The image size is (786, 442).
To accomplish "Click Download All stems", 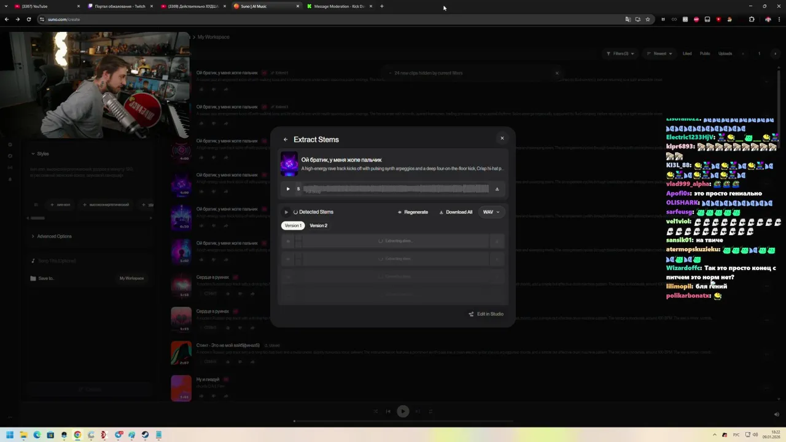I will (x=456, y=212).
